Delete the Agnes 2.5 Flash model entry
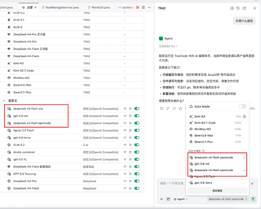Image resolution: width=261 pixels, height=209 pixels. point(130,130)
